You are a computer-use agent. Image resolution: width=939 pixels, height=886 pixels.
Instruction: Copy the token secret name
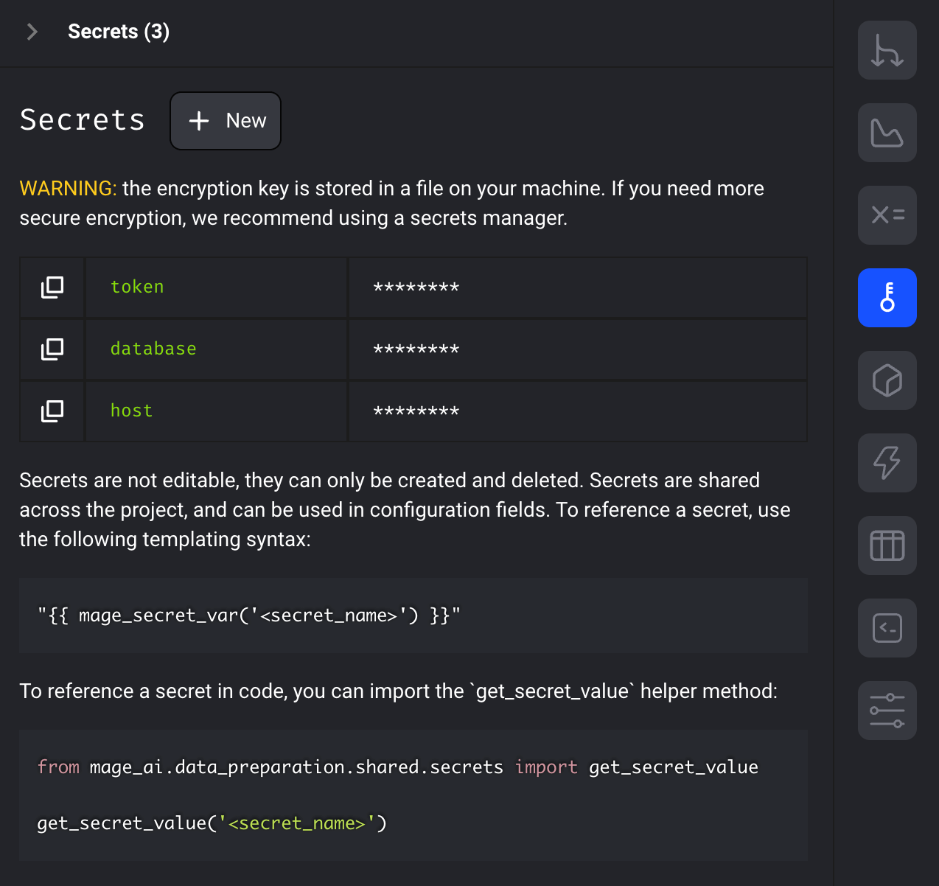tap(52, 287)
